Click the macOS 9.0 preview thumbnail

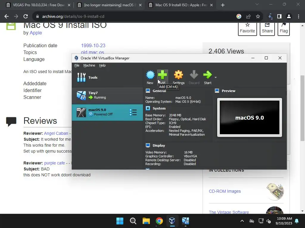click(250, 118)
